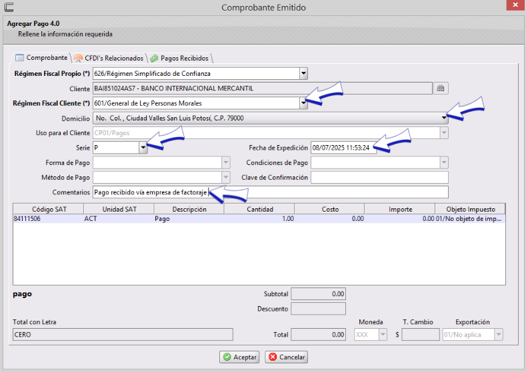Click the Descuento field
This screenshot has height=372, width=526.
(x=318, y=309)
